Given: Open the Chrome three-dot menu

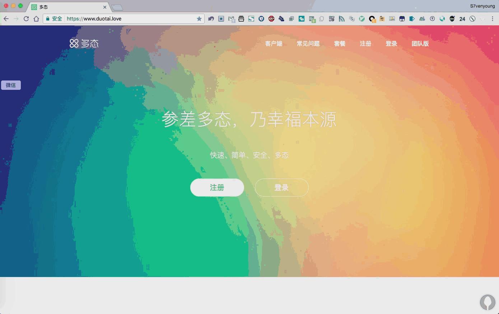Looking at the screenshot, I should coord(493,19).
